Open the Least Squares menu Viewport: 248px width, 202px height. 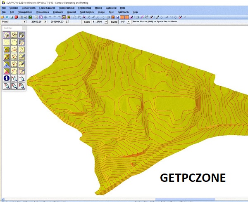tap(48, 8)
